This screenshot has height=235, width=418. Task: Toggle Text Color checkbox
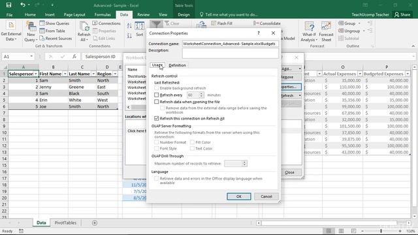pyautogui.click(x=192, y=148)
